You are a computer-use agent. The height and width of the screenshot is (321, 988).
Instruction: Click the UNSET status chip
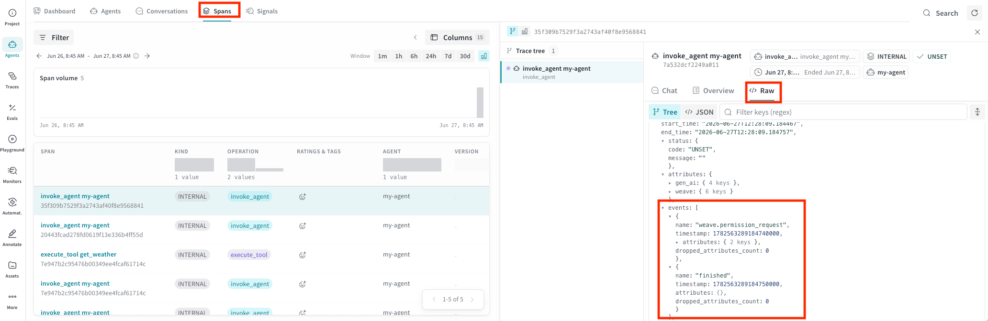point(932,56)
